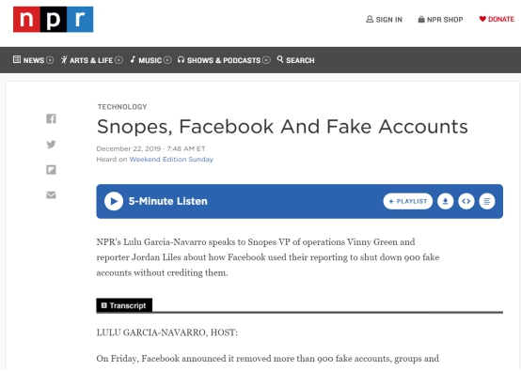Open the transcript icon in the audio player
The width and height of the screenshot is (521, 371).
point(487,201)
